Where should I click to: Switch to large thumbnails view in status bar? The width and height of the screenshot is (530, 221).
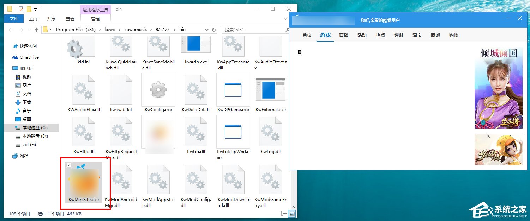click(291, 214)
